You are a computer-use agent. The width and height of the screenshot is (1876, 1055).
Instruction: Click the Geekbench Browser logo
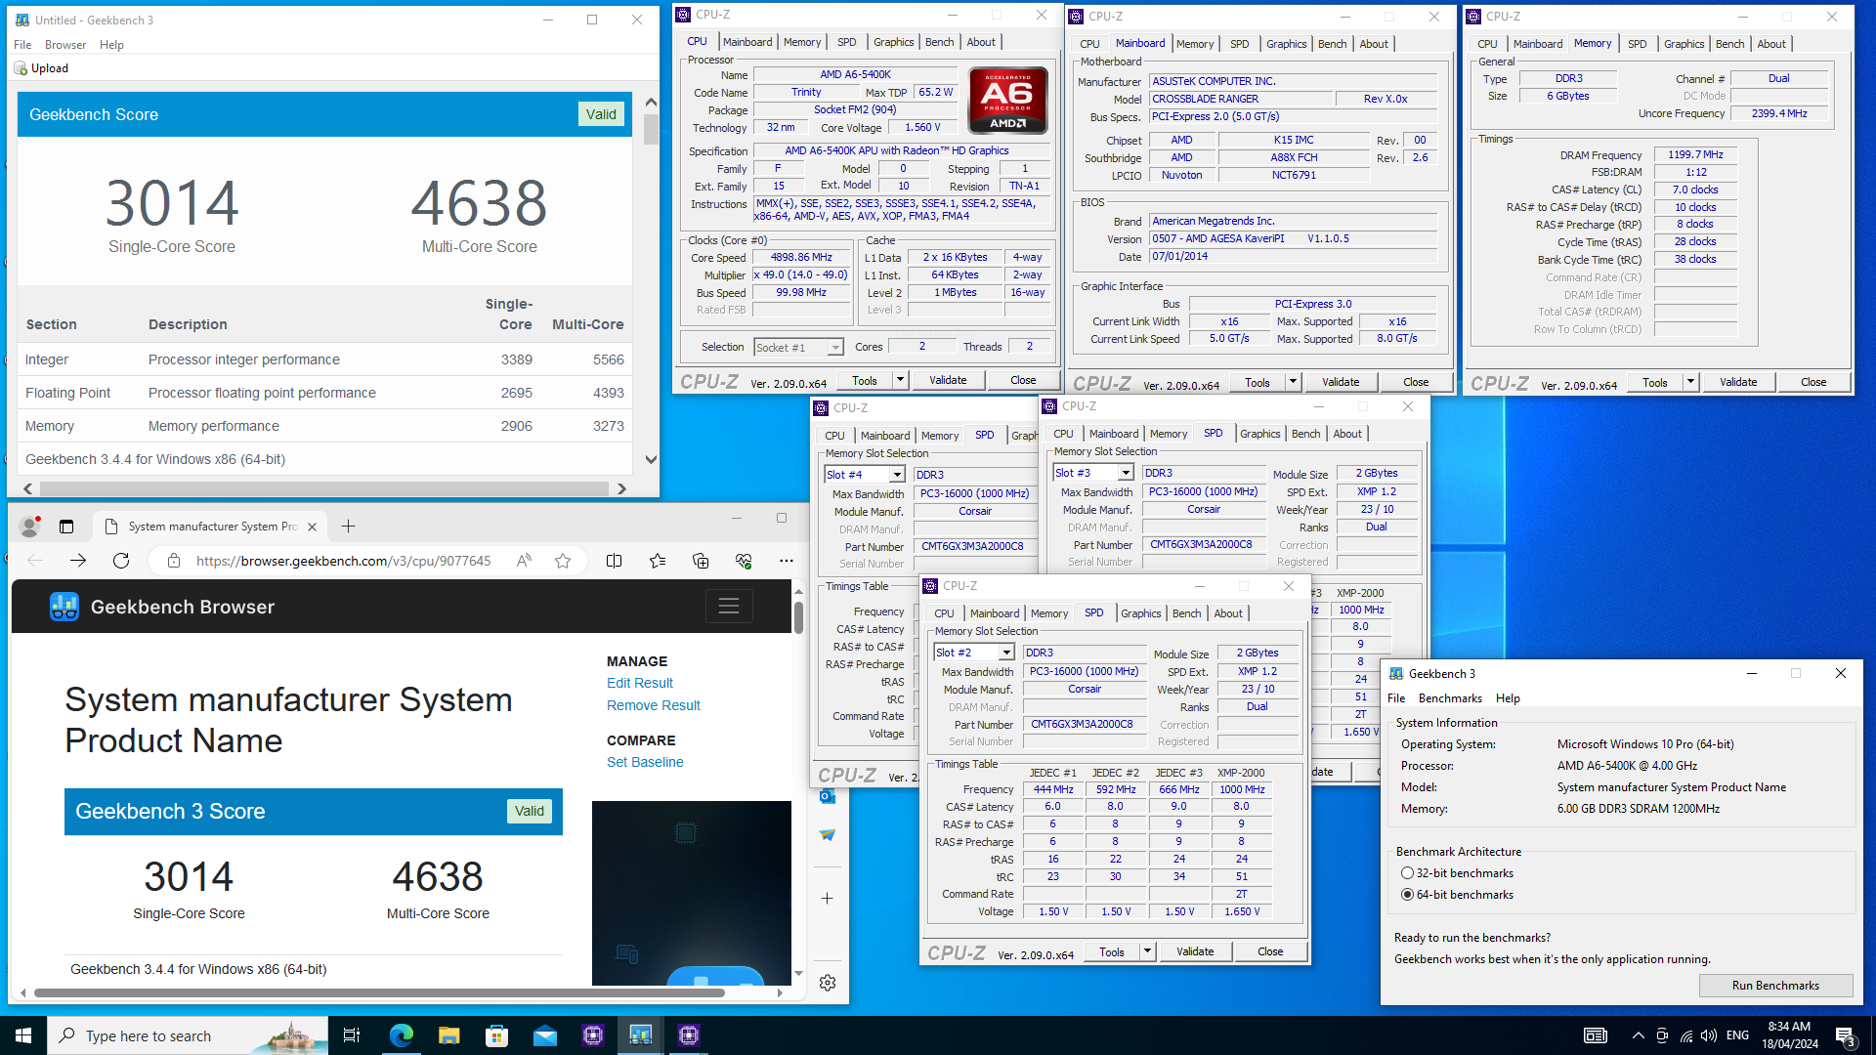tap(64, 607)
